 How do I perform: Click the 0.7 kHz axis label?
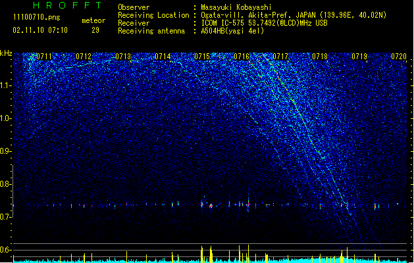pos(5,217)
